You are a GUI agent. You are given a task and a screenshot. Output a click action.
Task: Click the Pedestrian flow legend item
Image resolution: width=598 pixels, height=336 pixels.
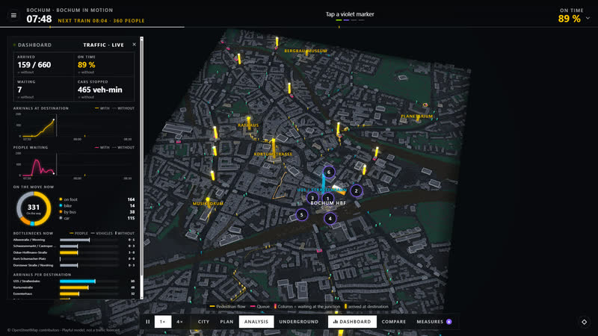228,306
